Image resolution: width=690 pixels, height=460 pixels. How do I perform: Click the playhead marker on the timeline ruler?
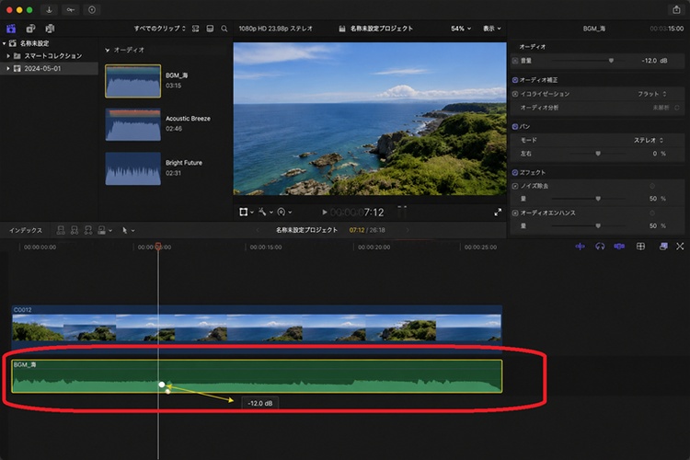158,246
